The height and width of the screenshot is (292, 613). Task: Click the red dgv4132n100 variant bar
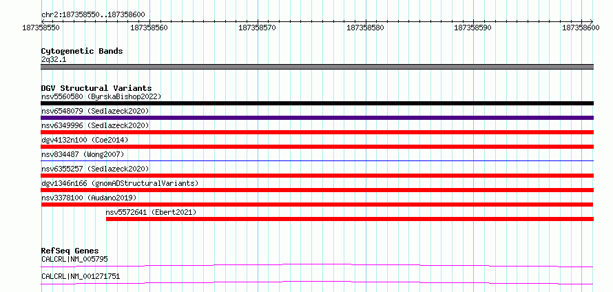(317, 147)
